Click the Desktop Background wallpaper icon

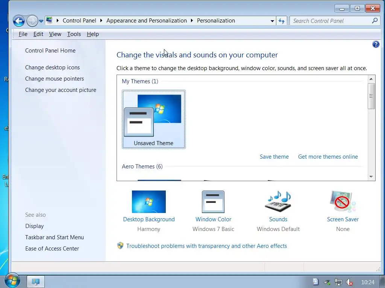tap(149, 201)
